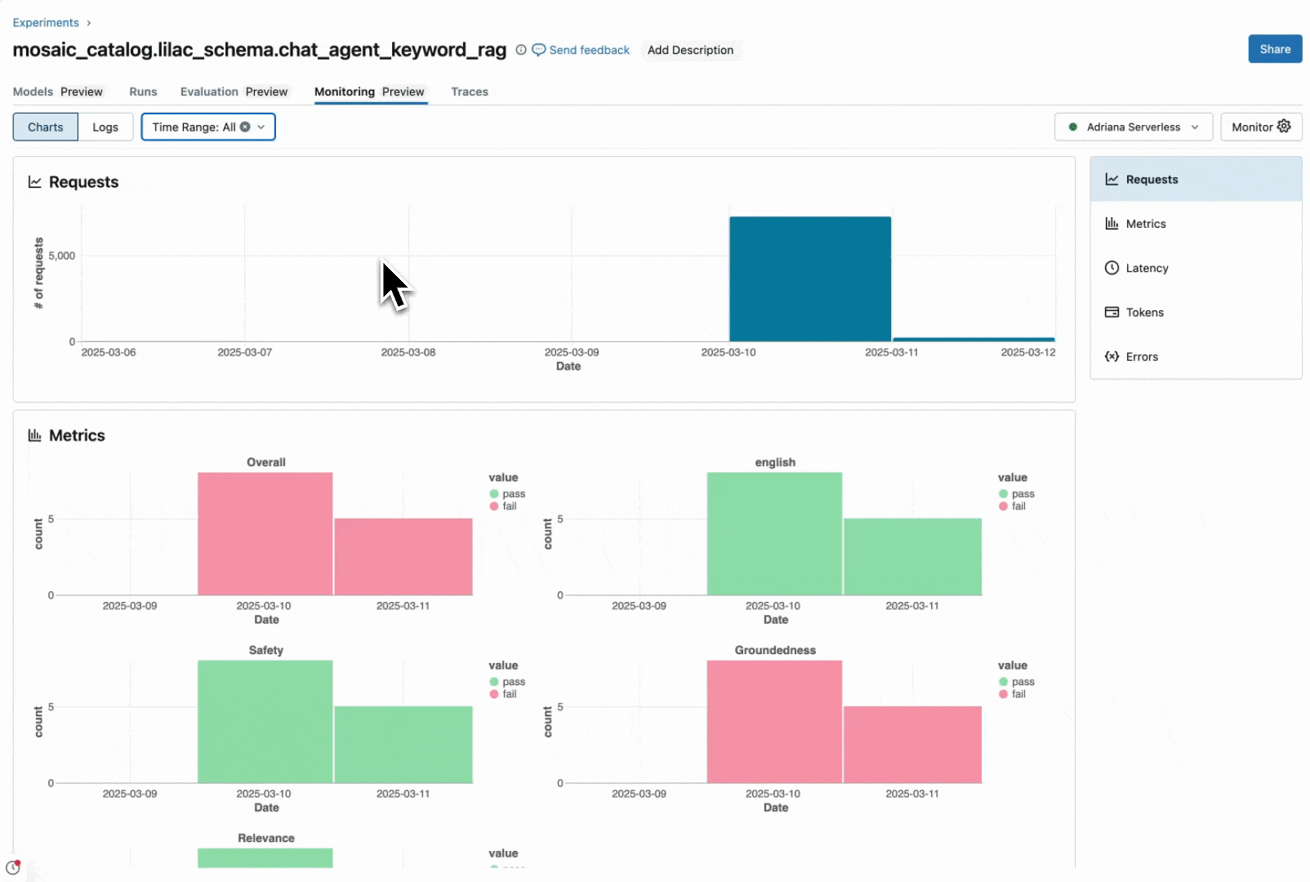Screen dimensions: 1310x882
Task: Click the Overall chart title
Action: (x=266, y=462)
